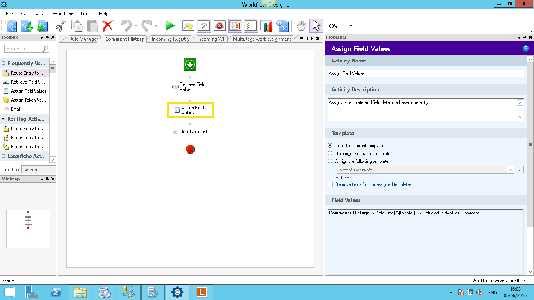Screen dimensions: 534x300
Task: Click the green Start node on canvas
Action: tap(190, 64)
